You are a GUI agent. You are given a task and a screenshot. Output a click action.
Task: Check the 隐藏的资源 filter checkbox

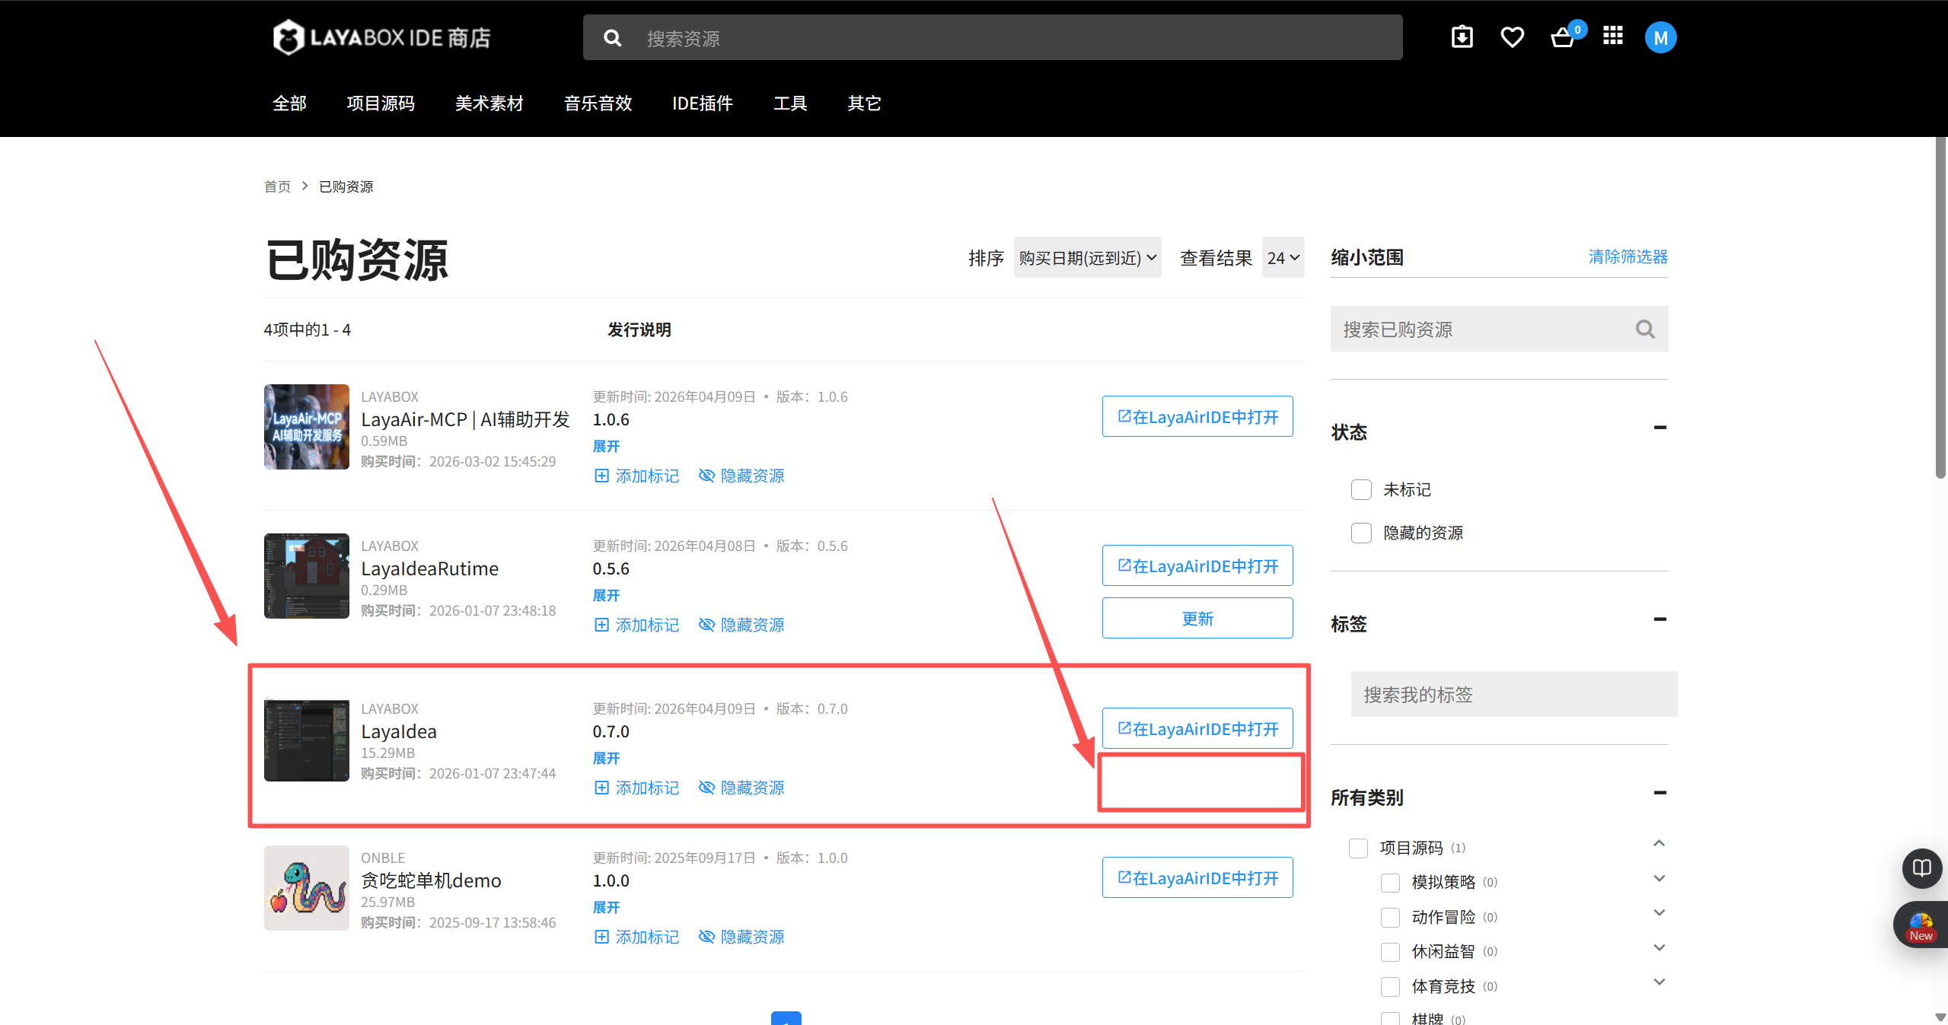pos(1361,533)
